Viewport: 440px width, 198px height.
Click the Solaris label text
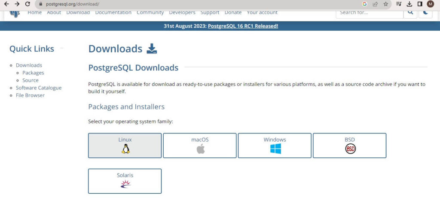[x=125, y=175]
